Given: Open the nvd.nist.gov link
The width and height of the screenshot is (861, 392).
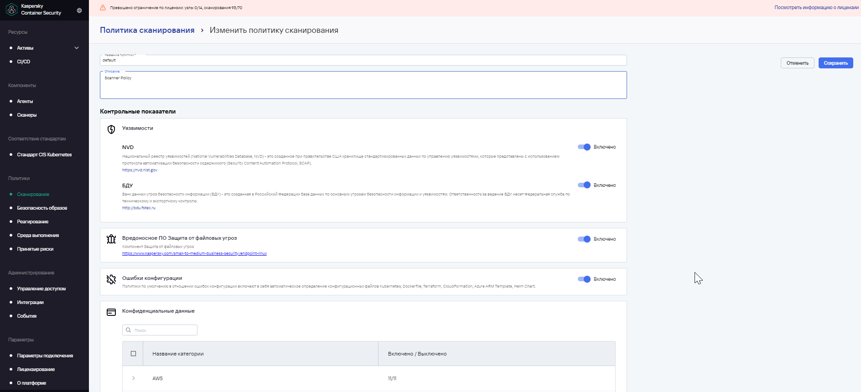Looking at the screenshot, I should [140, 170].
